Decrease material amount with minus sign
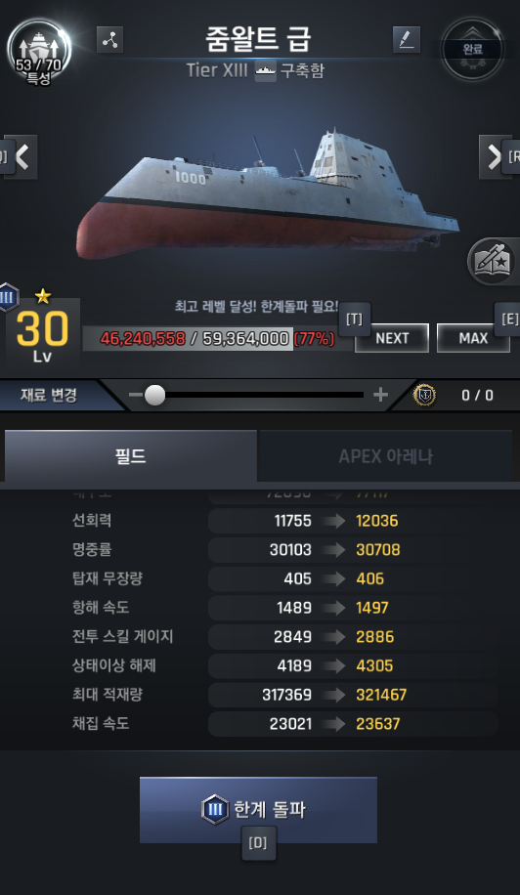Image resolution: width=520 pixels, height=895 pixels. pos(136,395)
